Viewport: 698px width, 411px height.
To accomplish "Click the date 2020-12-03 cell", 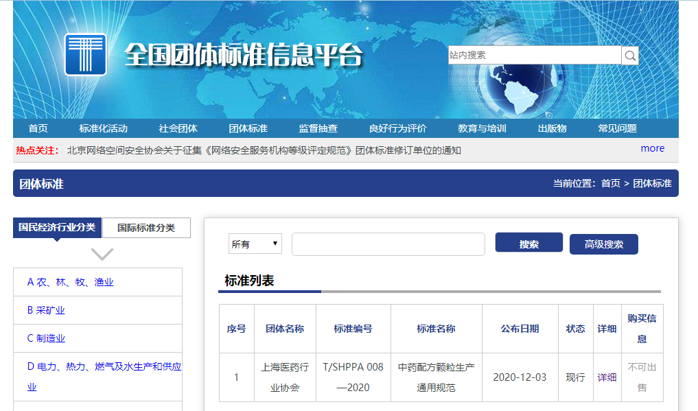I will pos(520,377).
